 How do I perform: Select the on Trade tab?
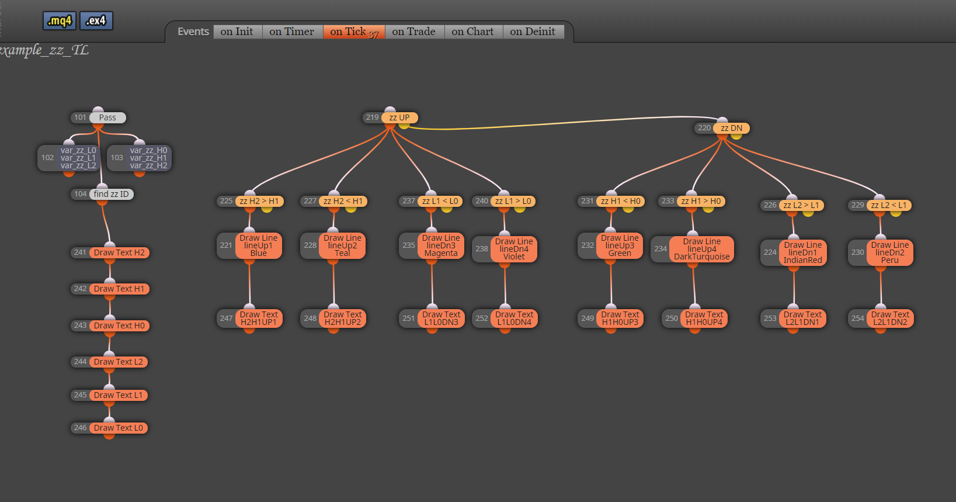(414, 32)
